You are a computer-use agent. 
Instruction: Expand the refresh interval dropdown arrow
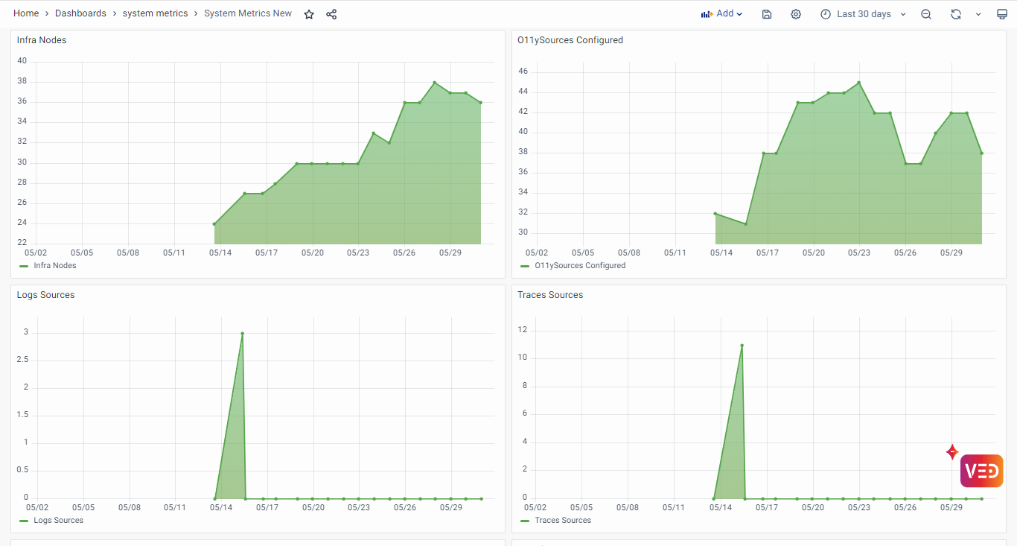coord(978,14)
